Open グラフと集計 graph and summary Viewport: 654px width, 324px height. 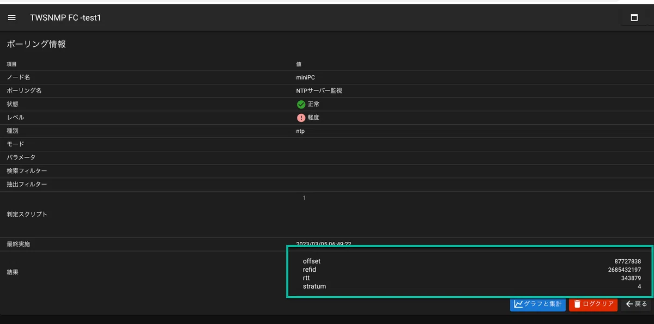(537, 304)
